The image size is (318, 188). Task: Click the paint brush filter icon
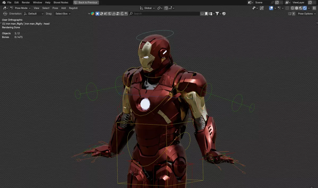click(114, 13)
